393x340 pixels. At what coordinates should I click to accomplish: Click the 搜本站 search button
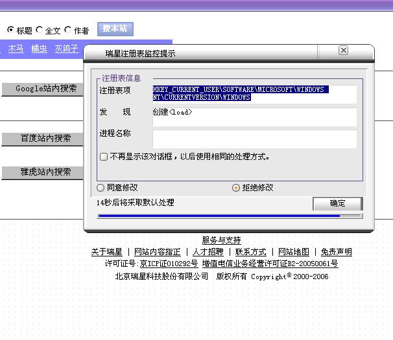click(115, 29)
